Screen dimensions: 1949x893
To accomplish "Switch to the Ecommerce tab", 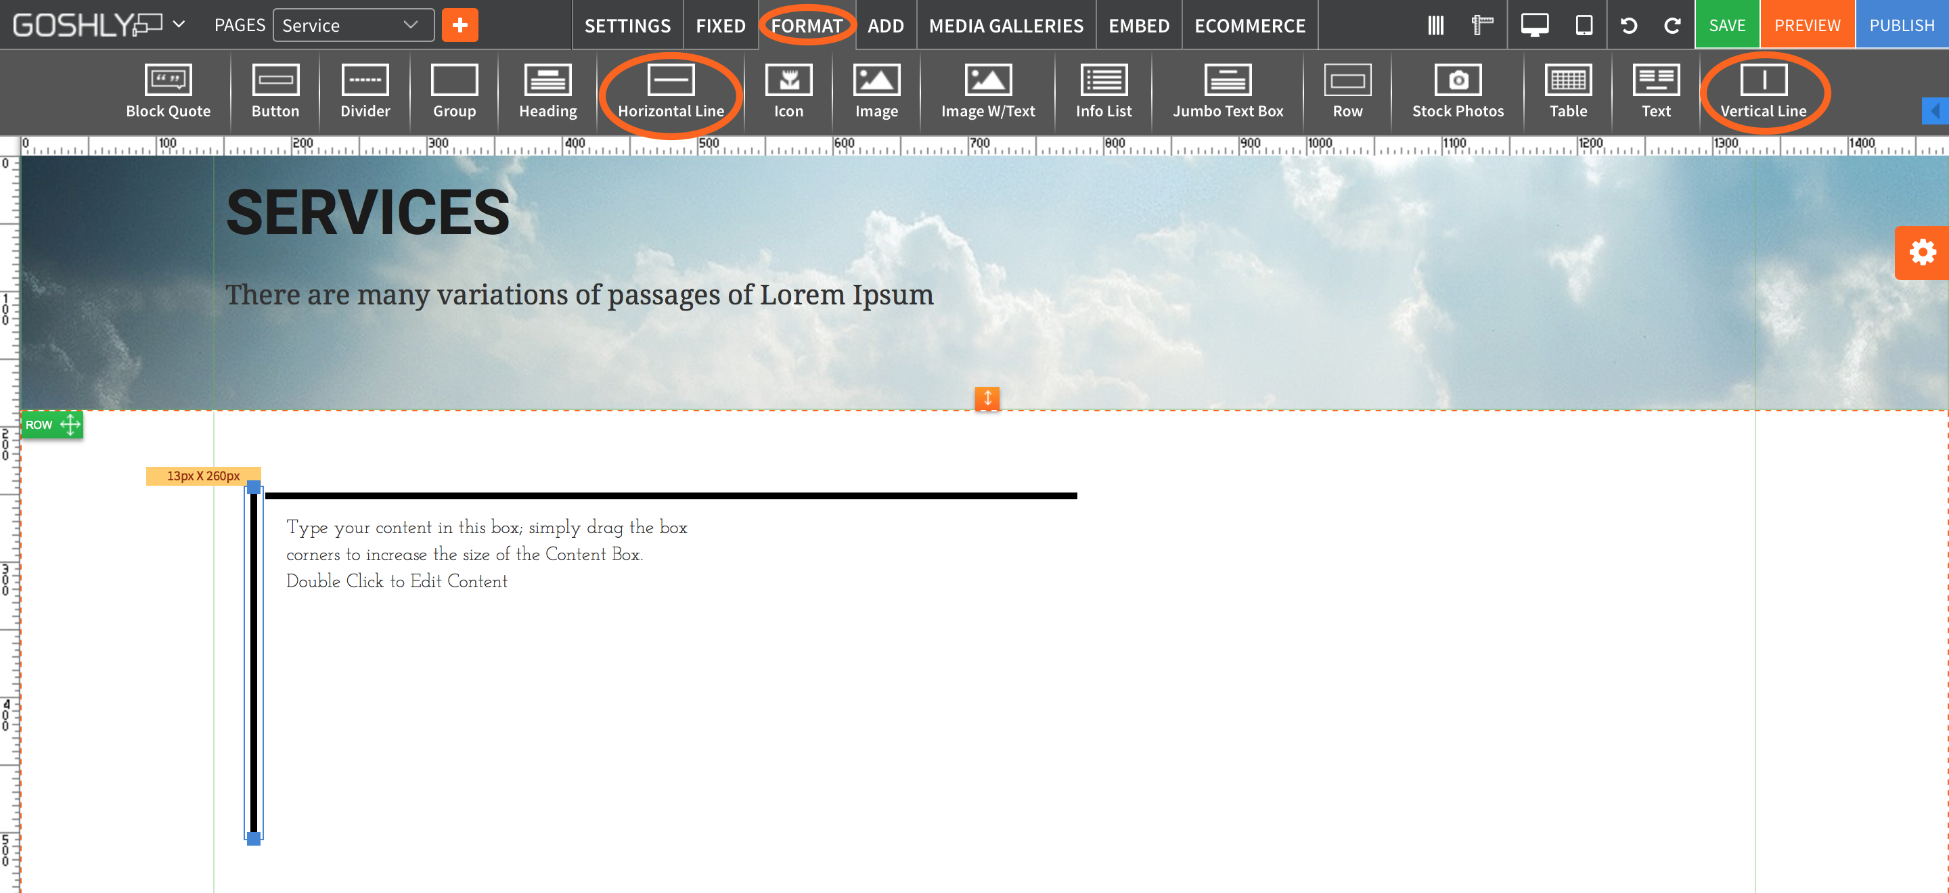I will click(x=1249, y=25).
